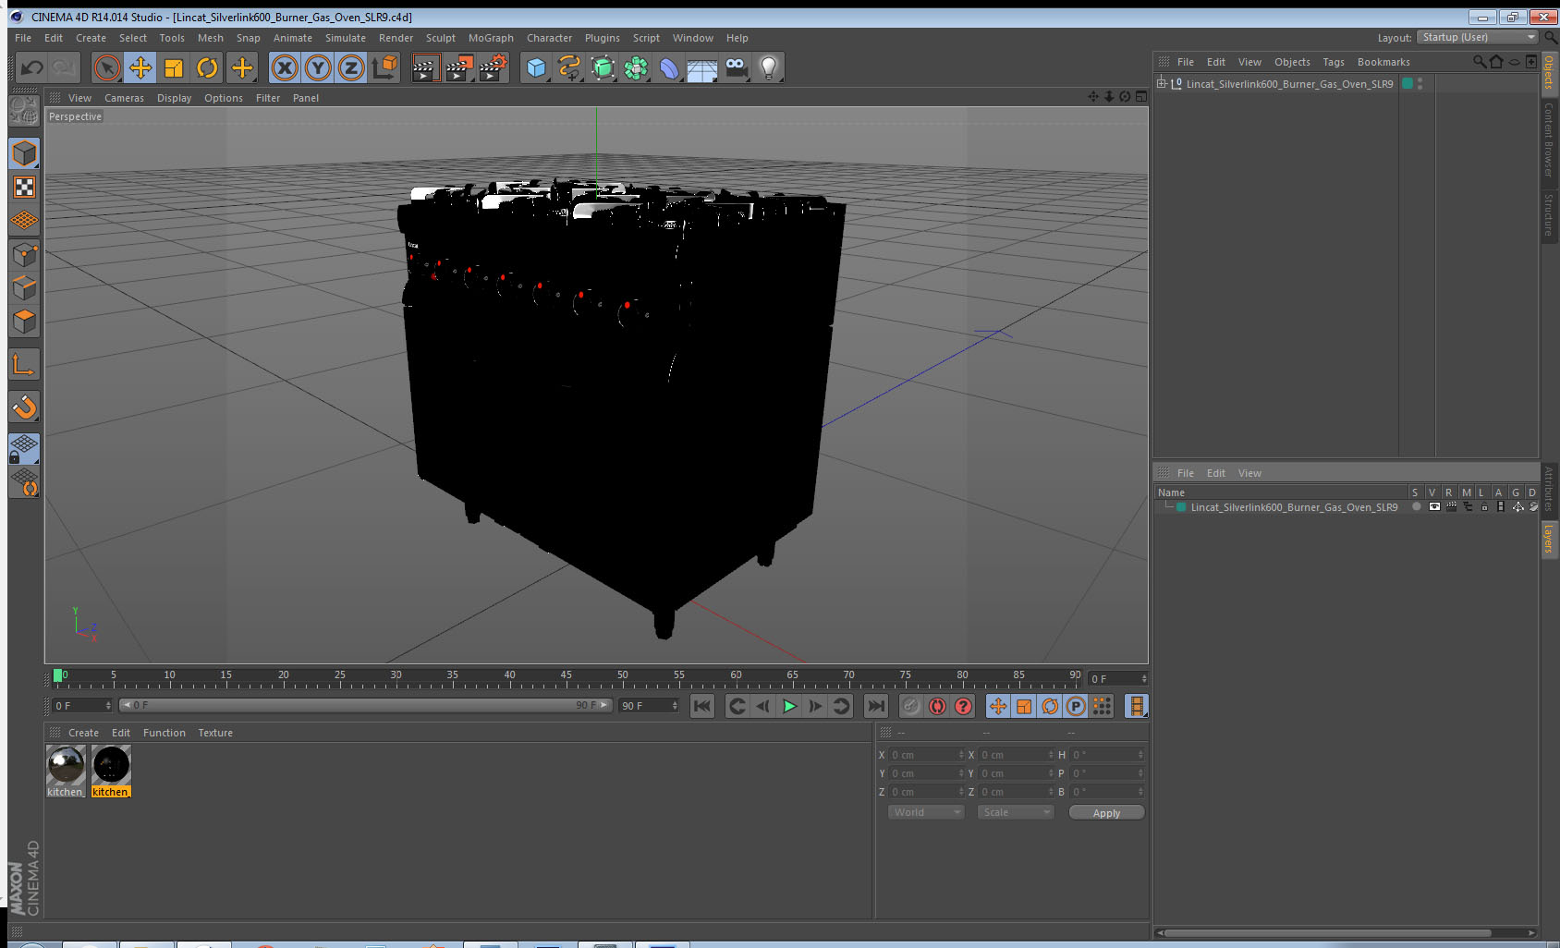Open the Simulate menu
The height and width of the screenshot is (948, 1560).
pyautogui.click(x=345, y=38)
